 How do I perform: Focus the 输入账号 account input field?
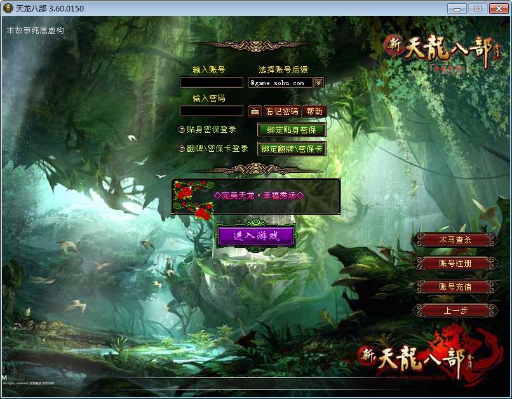point(212,83)
